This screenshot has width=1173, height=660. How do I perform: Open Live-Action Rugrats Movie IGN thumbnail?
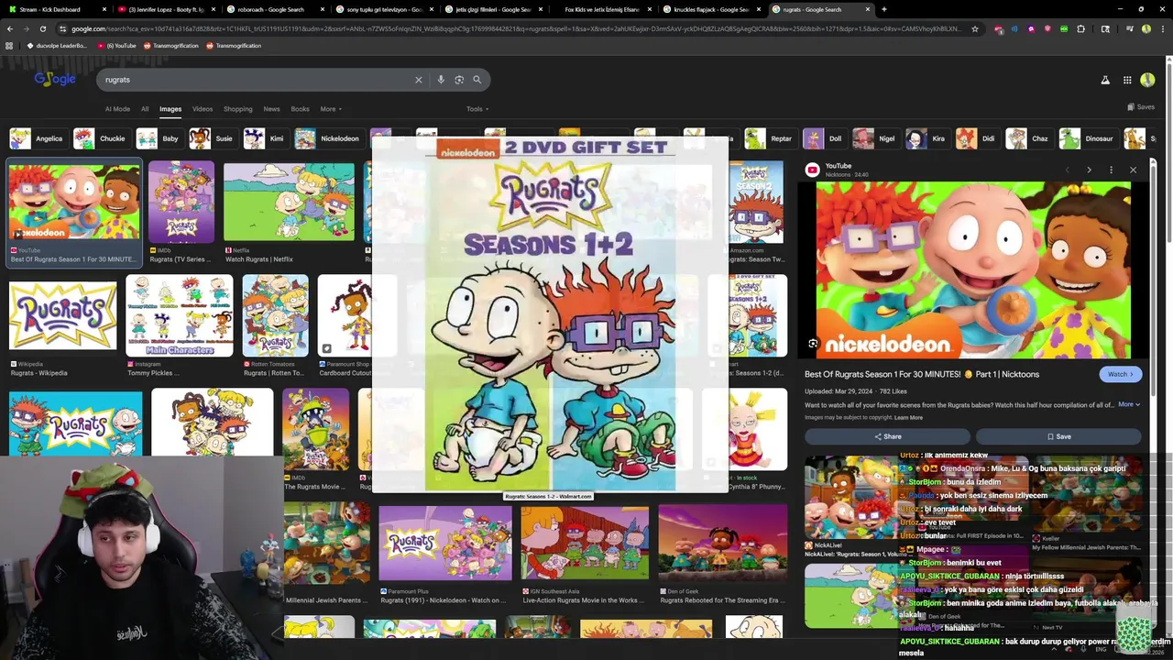pyautogui.click(x=585, y=544)
